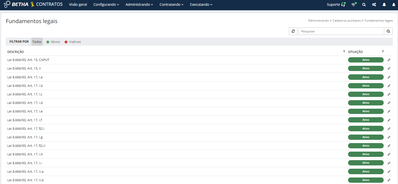Click the Betha logo icon

(7, 4)
